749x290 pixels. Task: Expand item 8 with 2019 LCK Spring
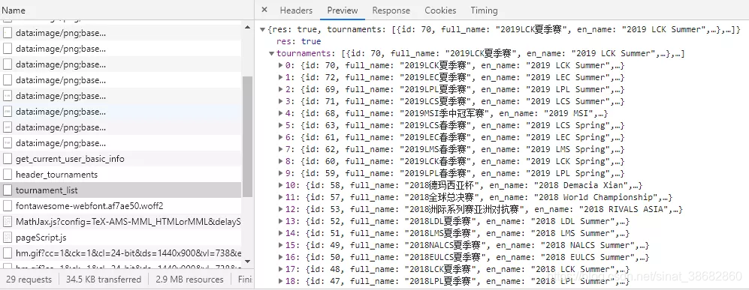coord(280,161)
